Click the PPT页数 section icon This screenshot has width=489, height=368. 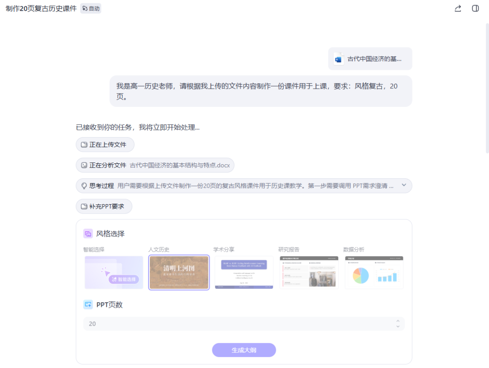click(x=88, y=305)
